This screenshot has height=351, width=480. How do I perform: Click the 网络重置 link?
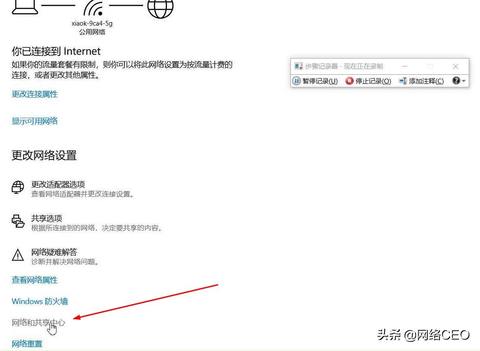pos(26,343)
